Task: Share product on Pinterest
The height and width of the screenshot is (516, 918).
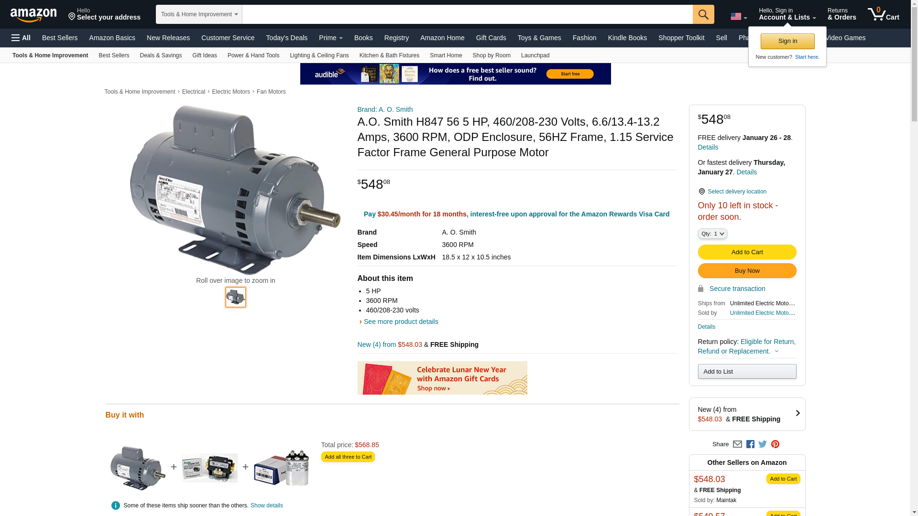Action: [x=775, y=444]
